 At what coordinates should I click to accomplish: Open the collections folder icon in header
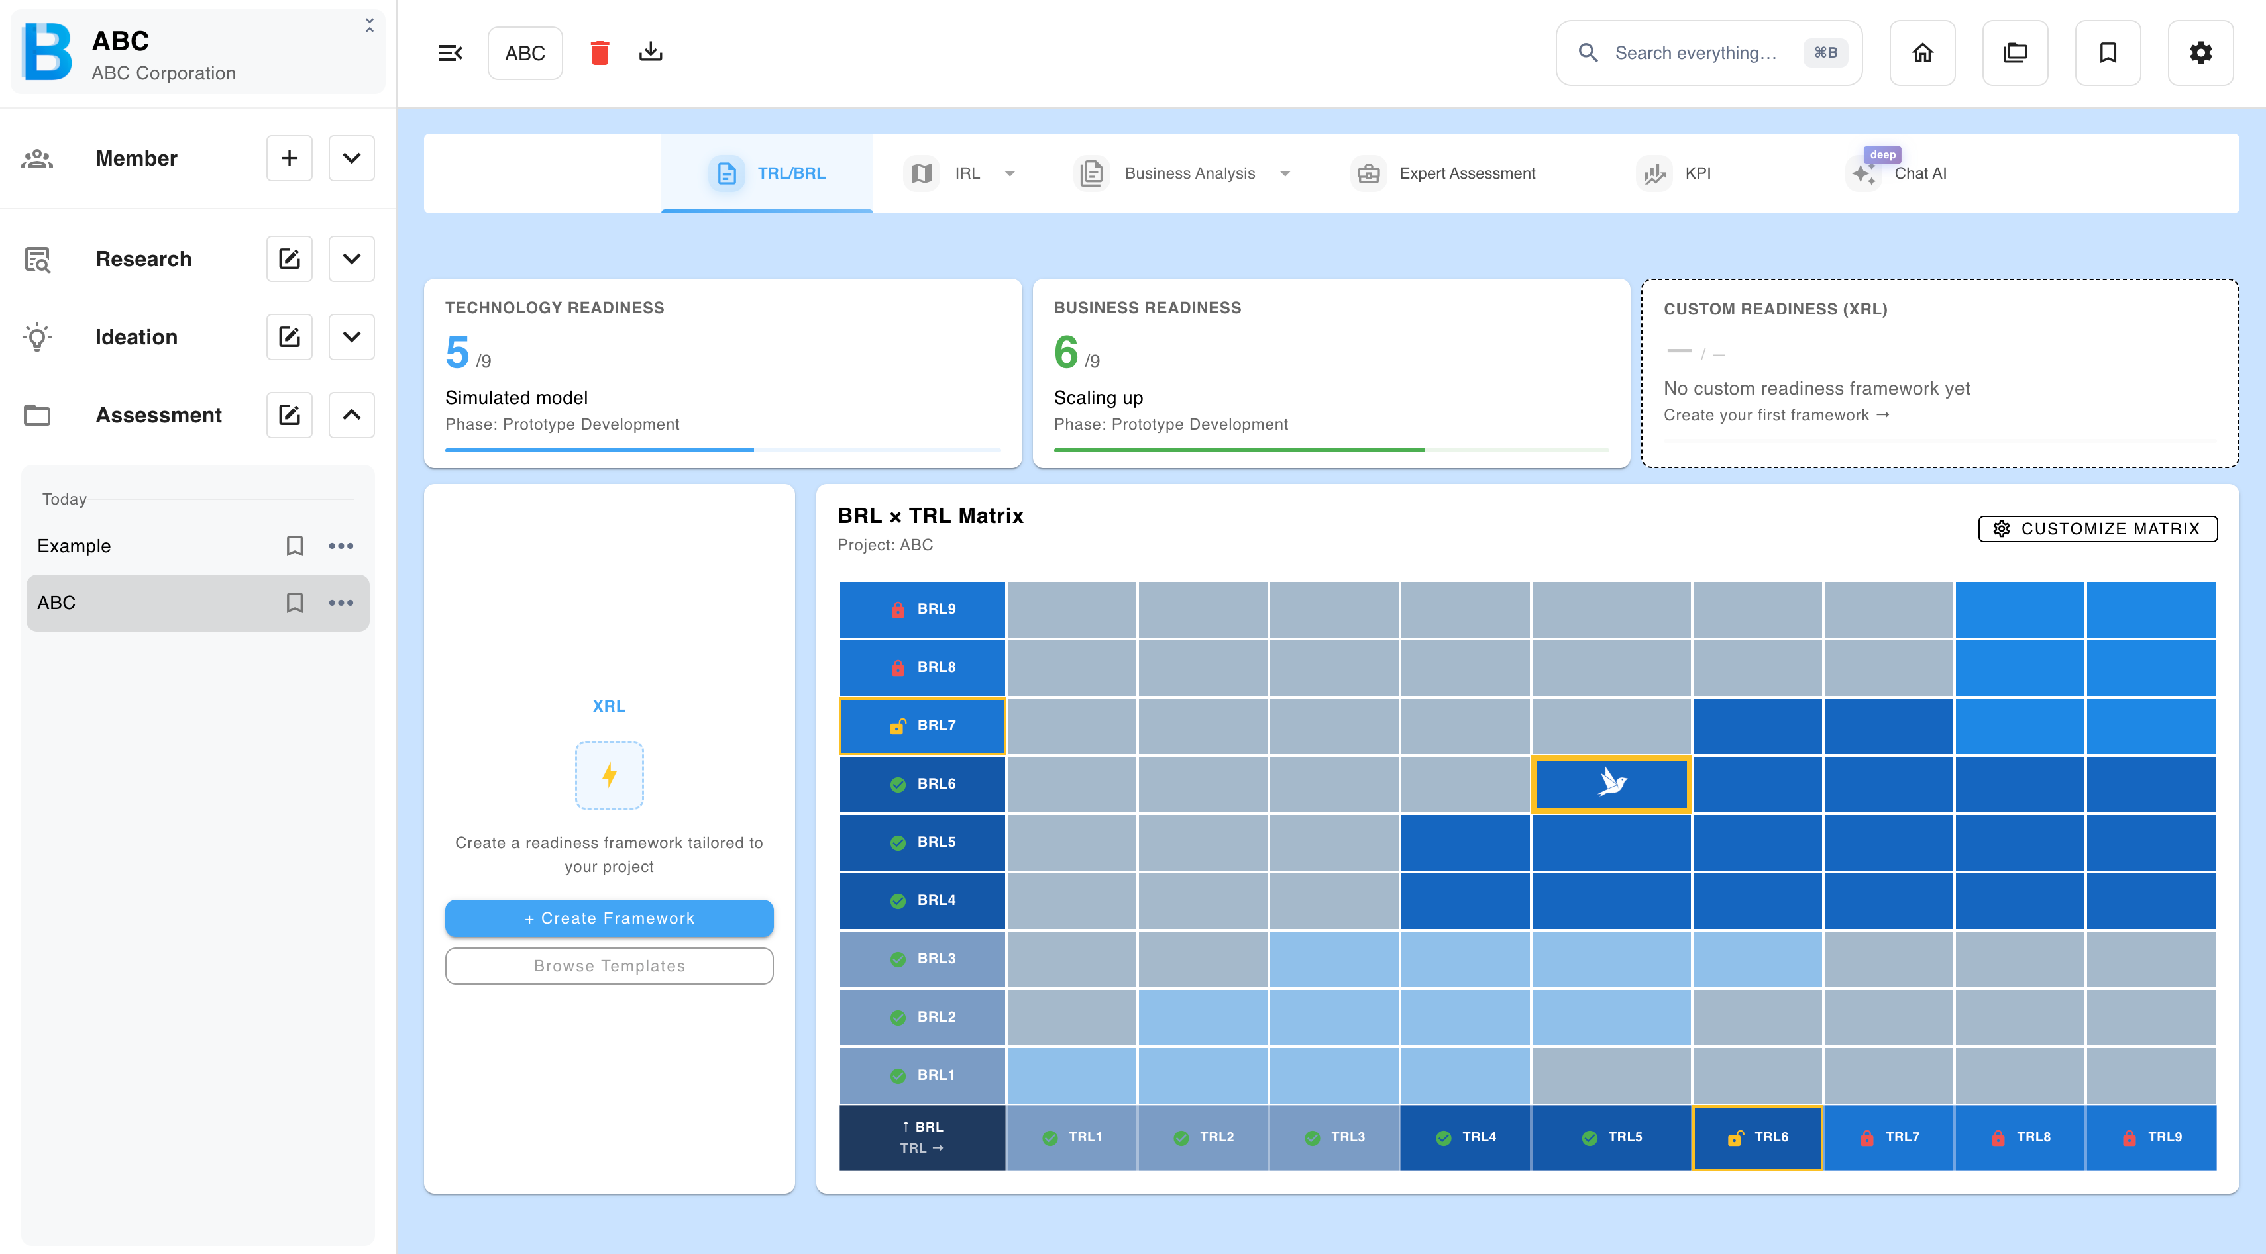[2014, 53]
